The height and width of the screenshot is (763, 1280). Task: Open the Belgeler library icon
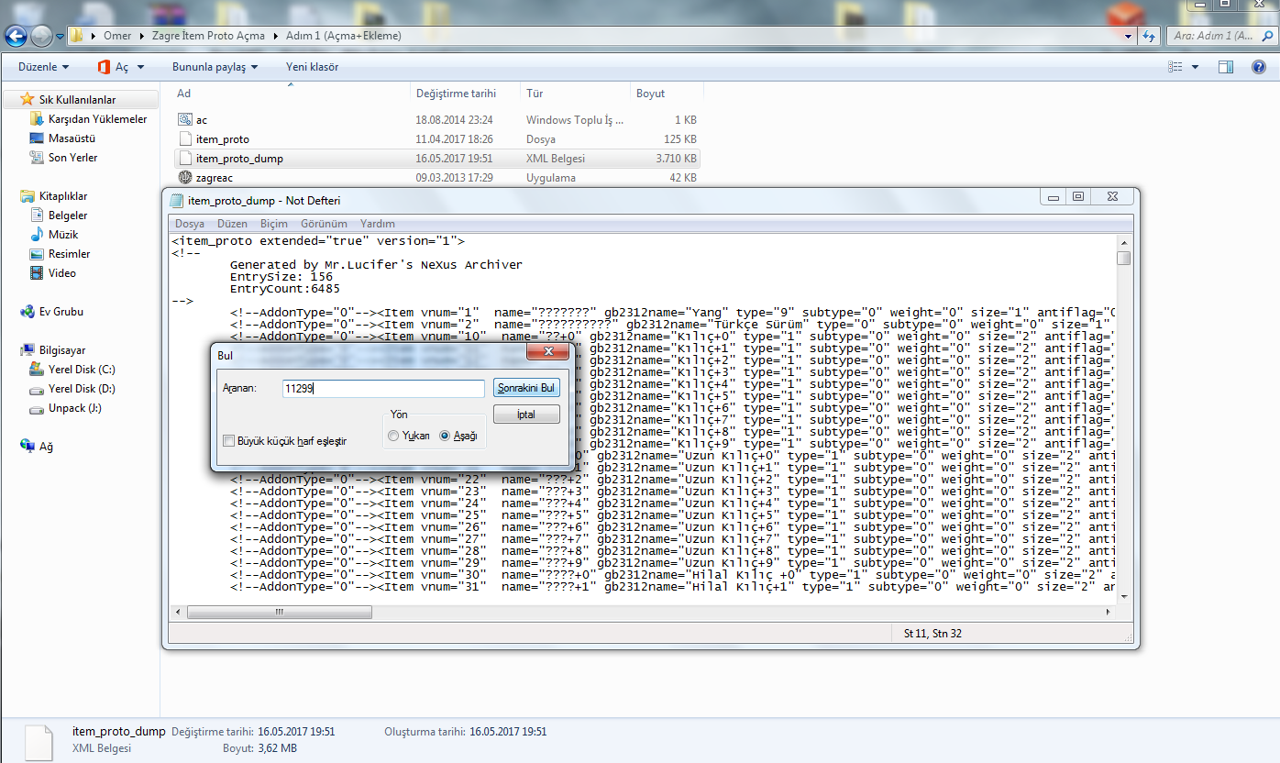[x=37, y=216]
